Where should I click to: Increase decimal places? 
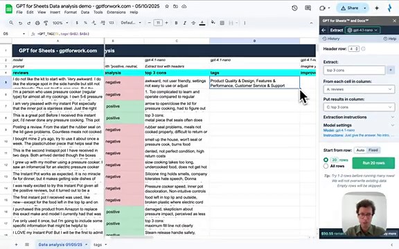tap(103, 23)
